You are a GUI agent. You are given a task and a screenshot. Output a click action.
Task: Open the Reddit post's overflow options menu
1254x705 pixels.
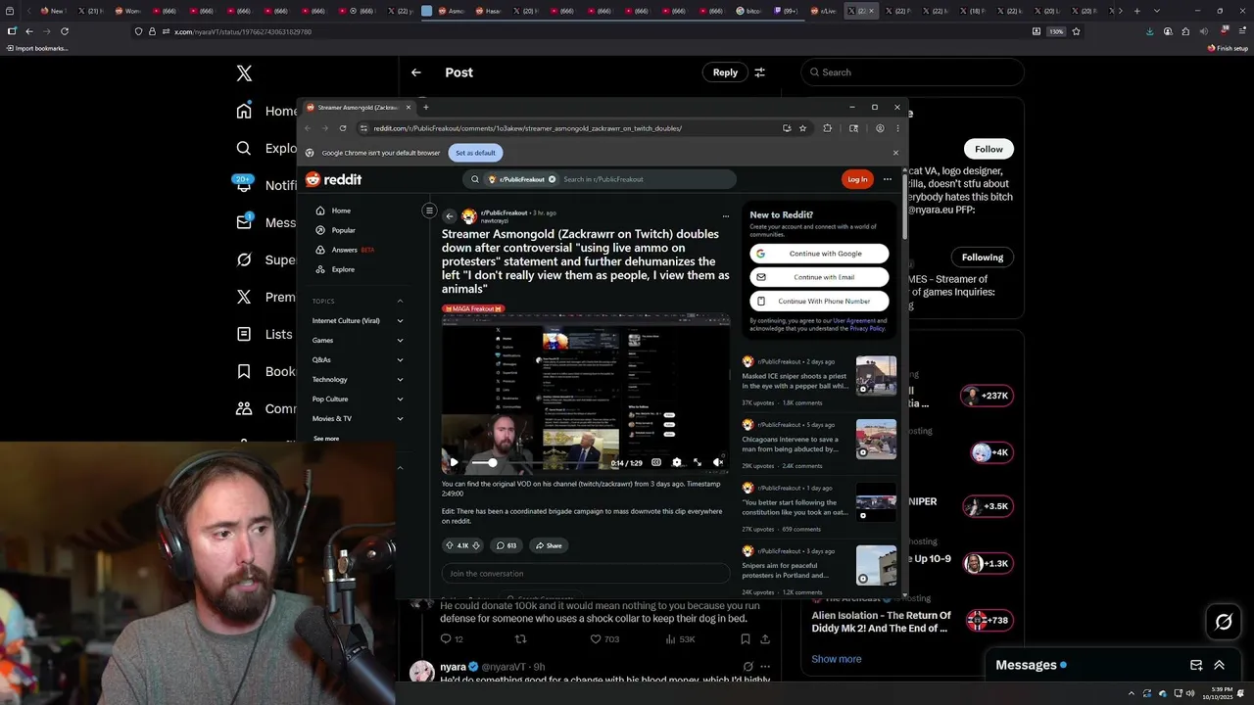[726, 216]
